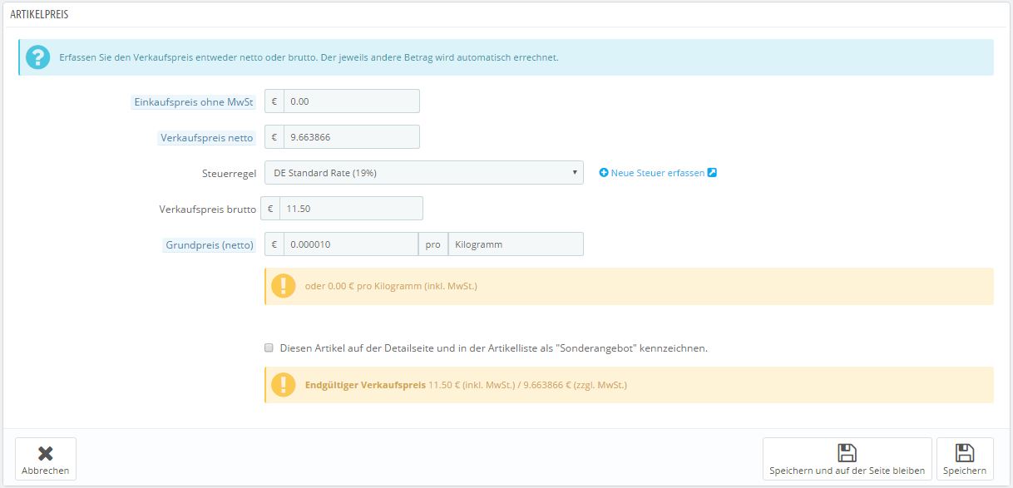Viewport: 1013px width, 488px height.
Task: Open the Neue Steuer erfassen link
Action: tap(658, 173)
